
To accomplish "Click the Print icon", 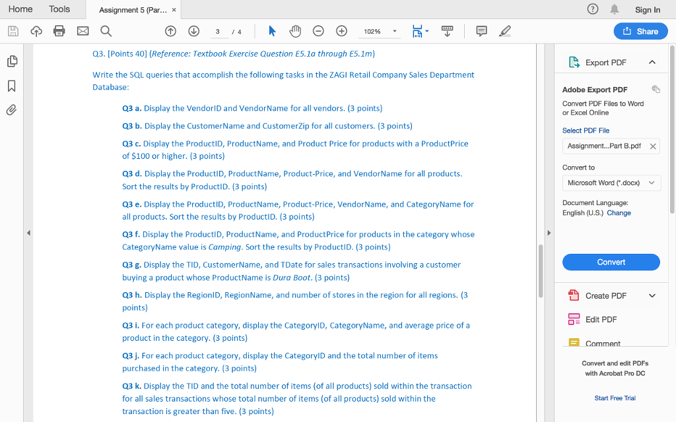I will click(59, 31).
